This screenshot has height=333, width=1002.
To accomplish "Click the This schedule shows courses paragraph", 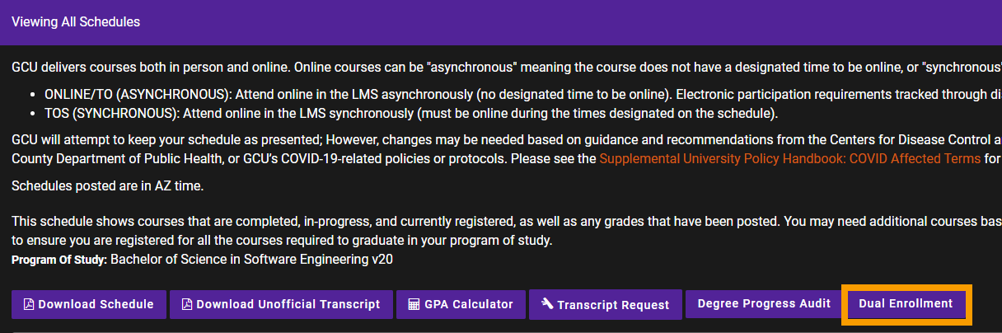I will click(x=507, y=231).
